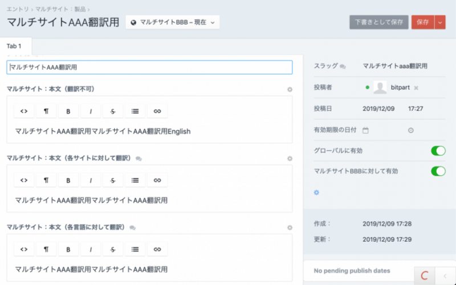The height and width of the screenshot is (285, 456).
Task: Click the list icon in third editor toolbar
Action: [135, 249]
